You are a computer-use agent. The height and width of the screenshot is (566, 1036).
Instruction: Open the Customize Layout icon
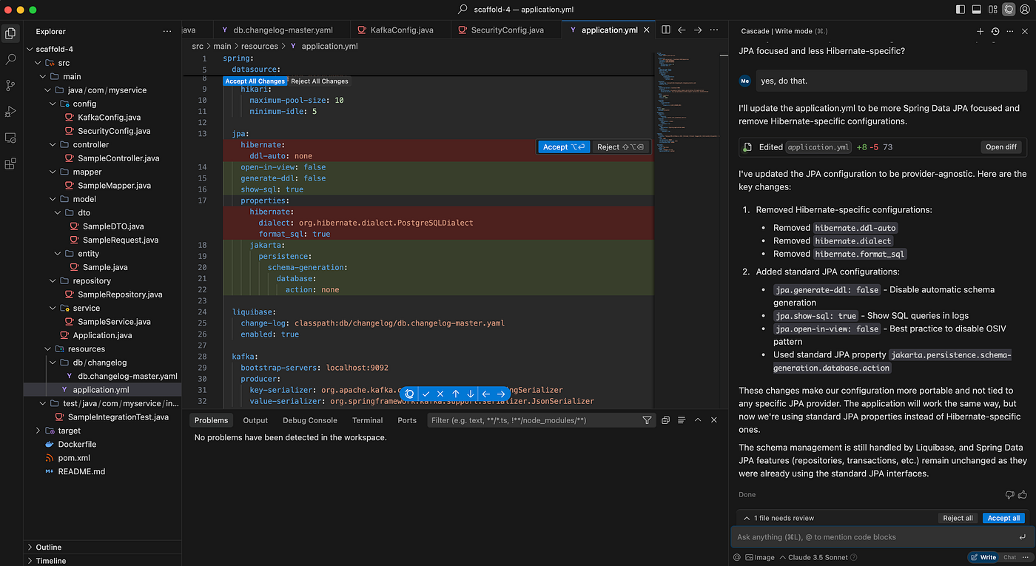993,10
